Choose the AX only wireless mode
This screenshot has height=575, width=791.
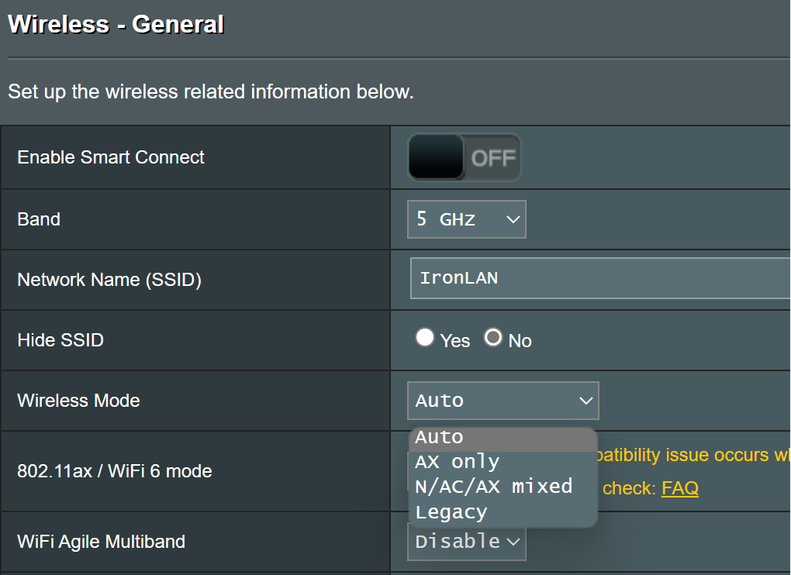[x=503, y=462]
